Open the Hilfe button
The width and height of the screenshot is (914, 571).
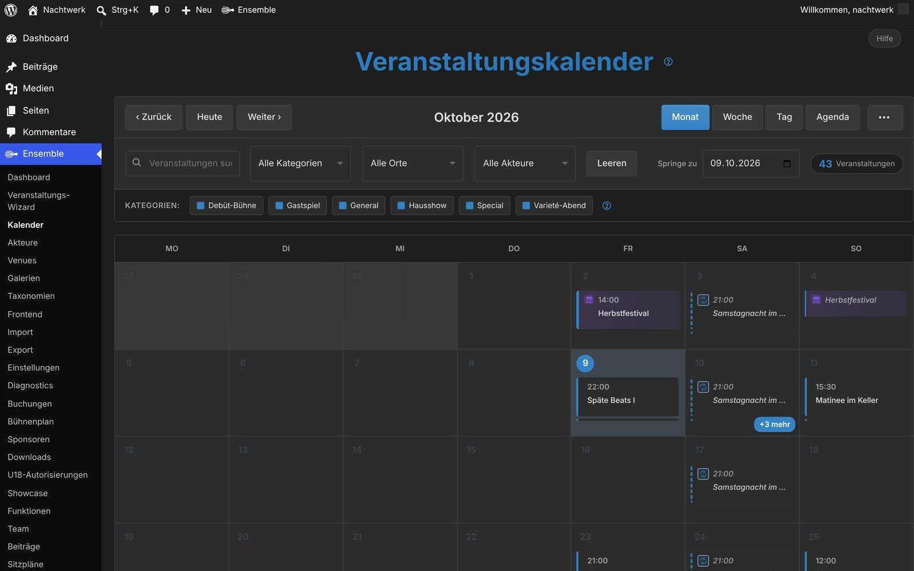tap(884, 38)
